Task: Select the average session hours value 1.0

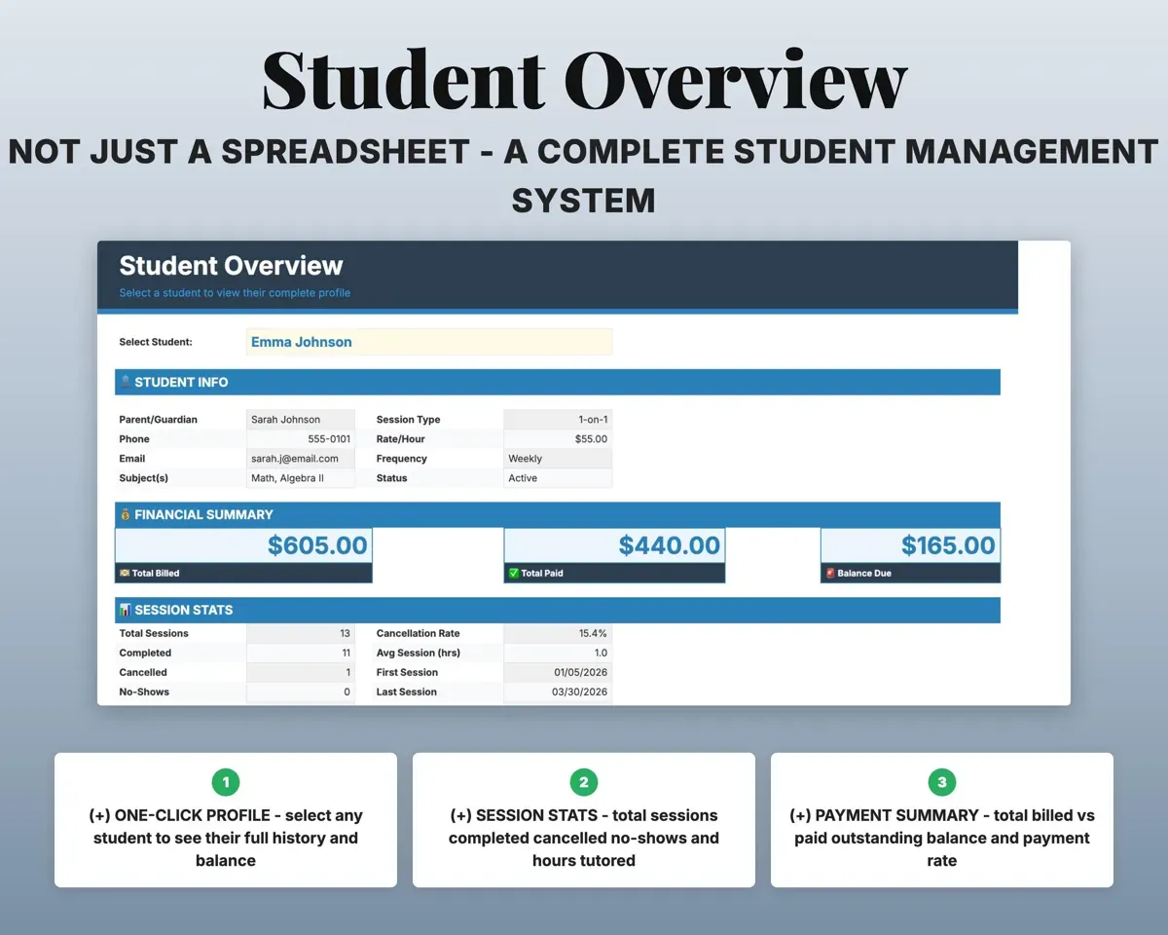Action: coord(558,653)
